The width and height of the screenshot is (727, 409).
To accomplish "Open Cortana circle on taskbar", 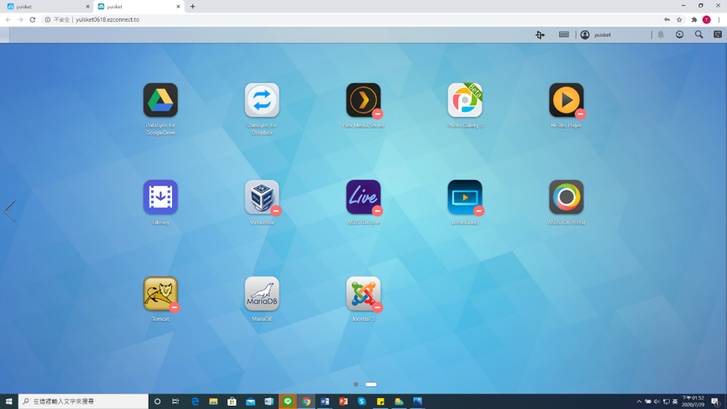I will [x=157, y=401].
